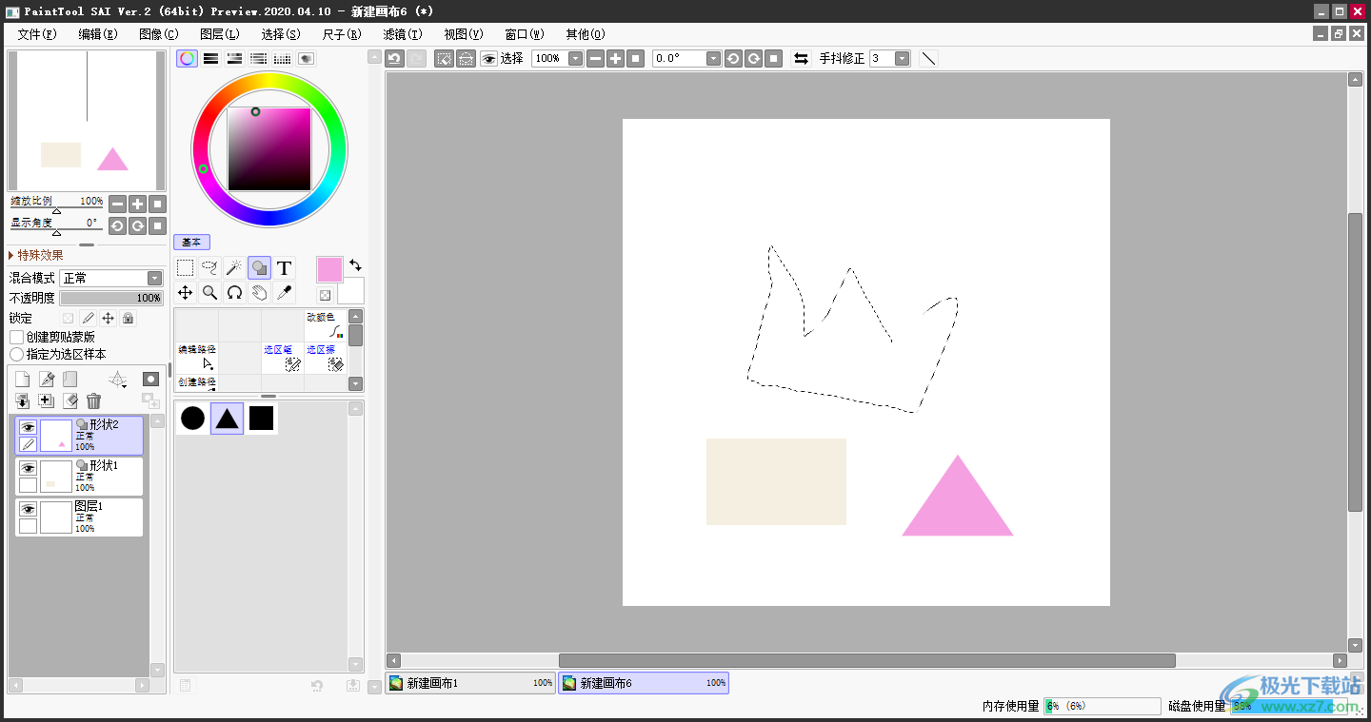This screenshot has width=1371, height=722.
Task: Choose the circle shape preset
Action: (193, 418)
